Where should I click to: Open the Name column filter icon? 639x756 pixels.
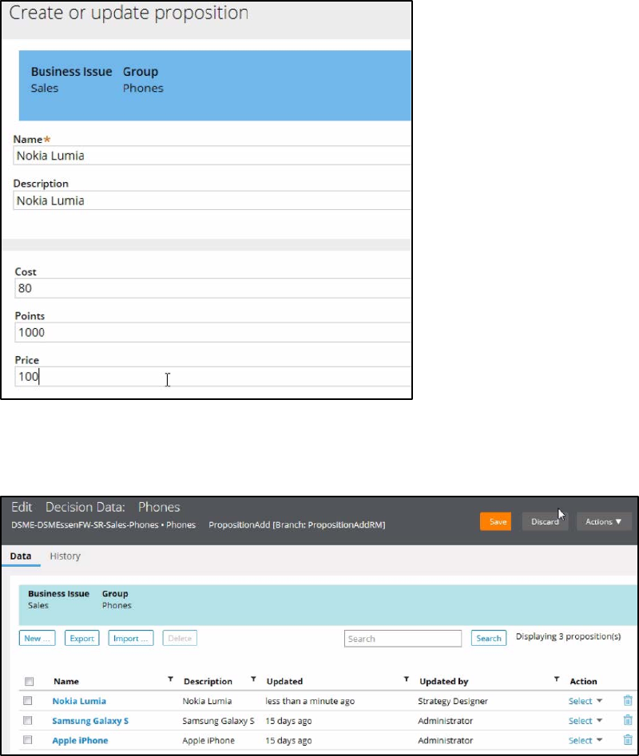[x=170, y=679]
